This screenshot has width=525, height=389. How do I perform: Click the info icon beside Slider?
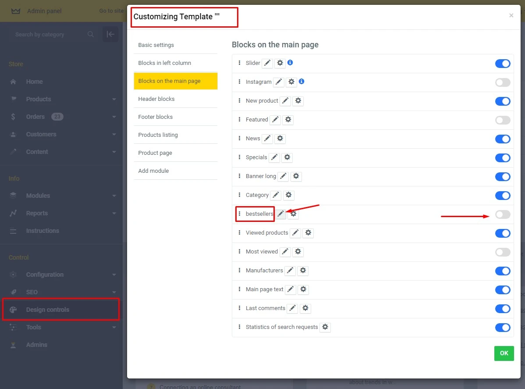point(290,63)
